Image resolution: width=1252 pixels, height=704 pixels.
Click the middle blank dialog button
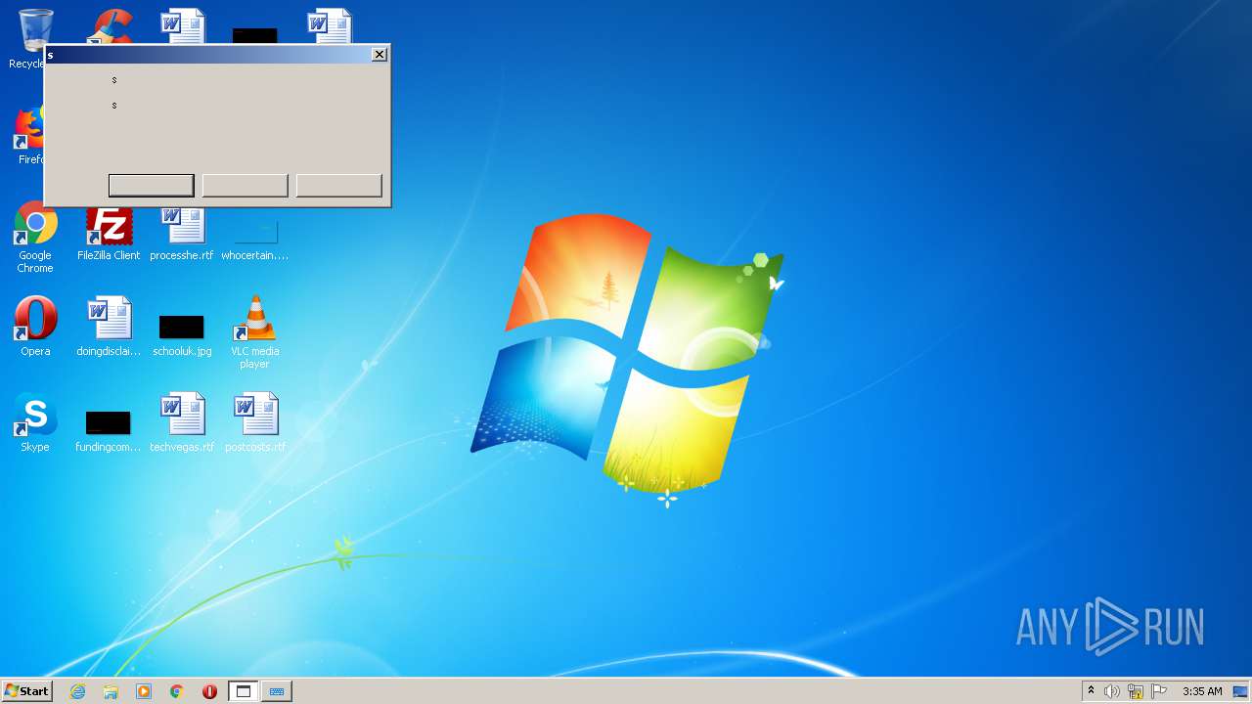click(245, 186)
